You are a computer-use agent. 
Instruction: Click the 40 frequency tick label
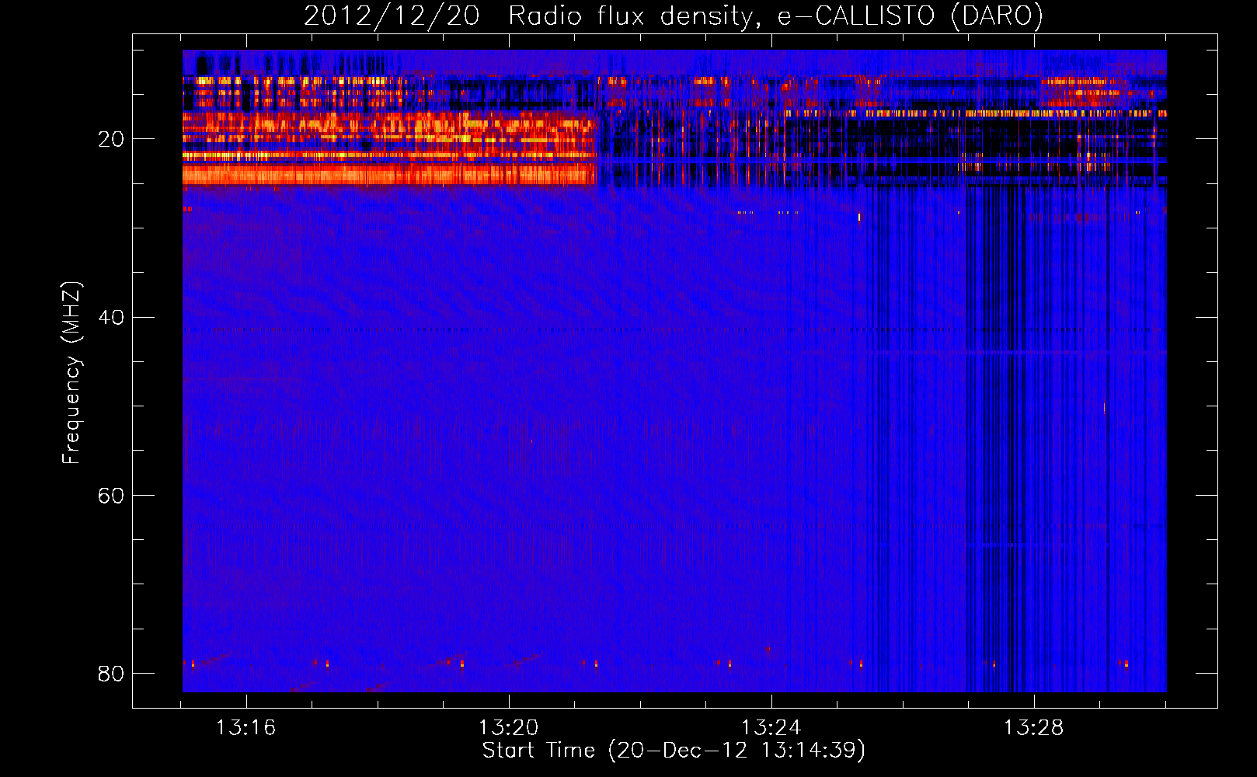(111, 317)
